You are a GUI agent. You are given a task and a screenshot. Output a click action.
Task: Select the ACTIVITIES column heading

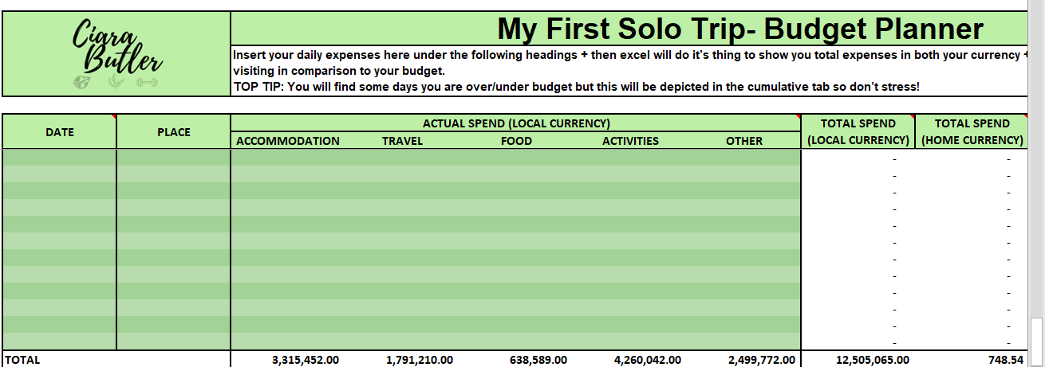click(630, 141)
